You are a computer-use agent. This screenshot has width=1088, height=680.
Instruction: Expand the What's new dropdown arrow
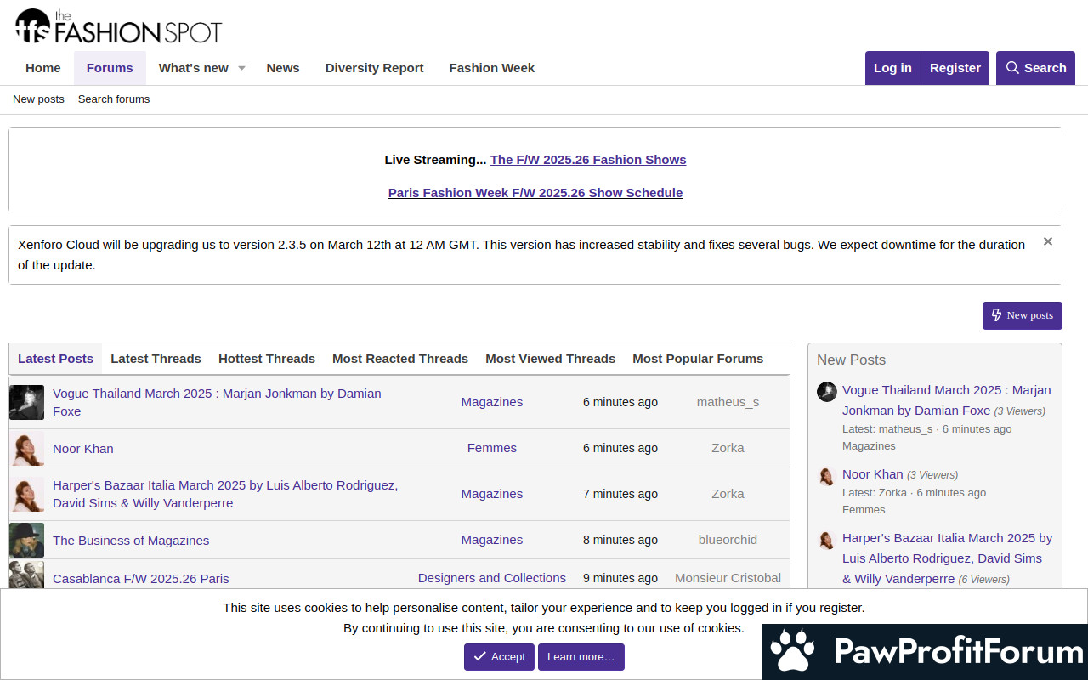pos(241,68)
